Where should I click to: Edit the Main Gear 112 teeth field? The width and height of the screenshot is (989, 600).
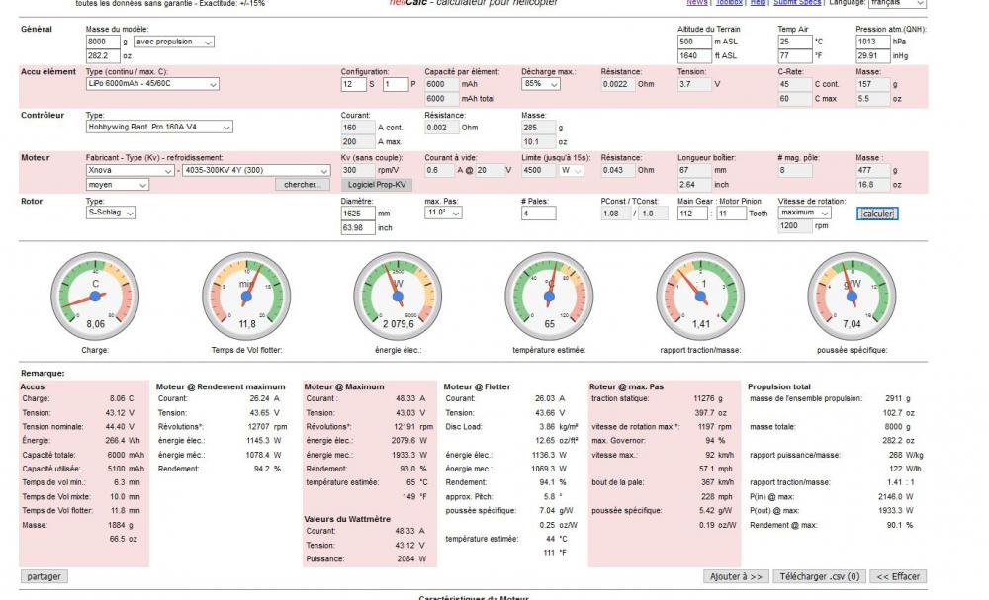click(692, 214)
